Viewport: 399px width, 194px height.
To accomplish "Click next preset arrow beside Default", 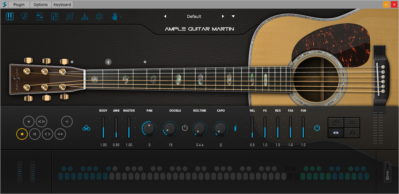I will [222, 16].
